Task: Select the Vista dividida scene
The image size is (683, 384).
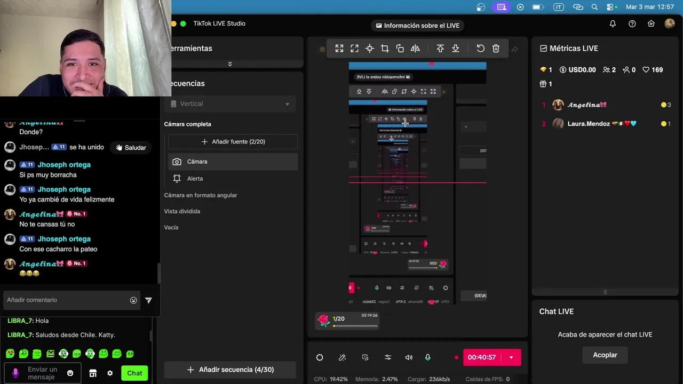Action: (182, 211)
